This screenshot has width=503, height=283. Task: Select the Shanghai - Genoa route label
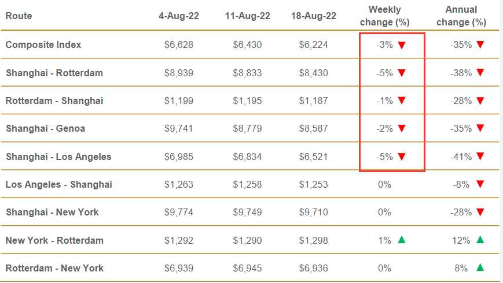point(45,128)
